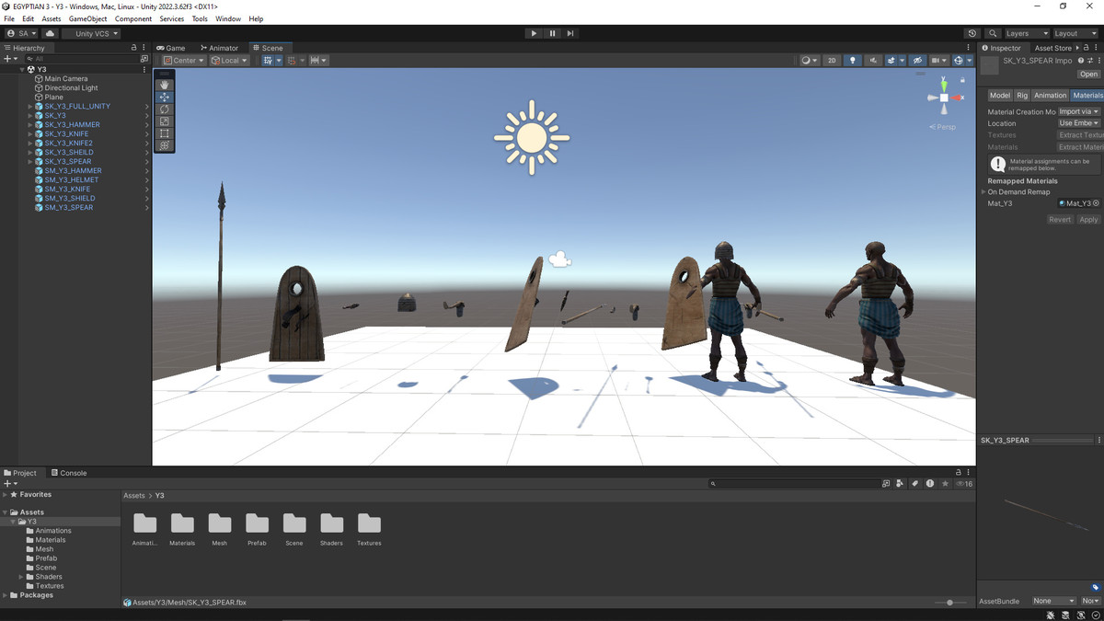Open the undo history icon
1104x621 pixels.
(x=973, y=33)
